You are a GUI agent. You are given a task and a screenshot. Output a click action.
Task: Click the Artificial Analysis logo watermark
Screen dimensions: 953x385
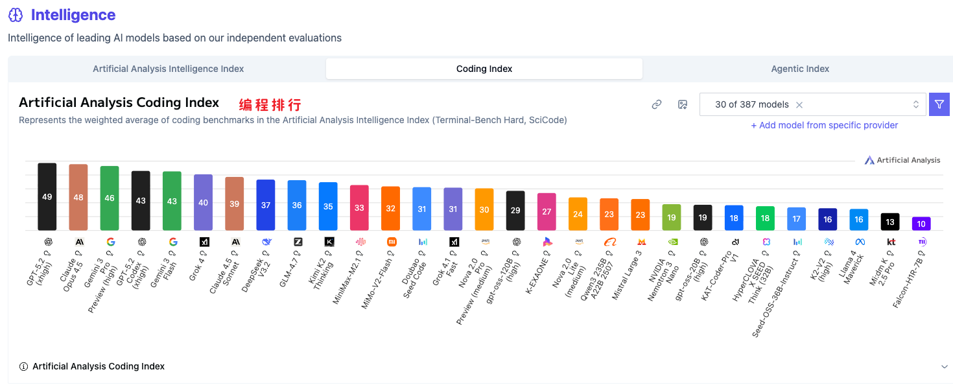point(902,160)
